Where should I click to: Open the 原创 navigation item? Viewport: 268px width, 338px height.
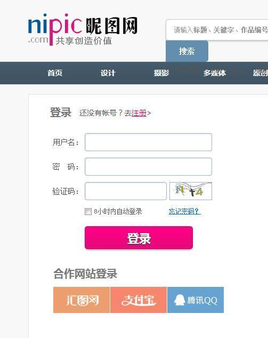tap(261, 73)
